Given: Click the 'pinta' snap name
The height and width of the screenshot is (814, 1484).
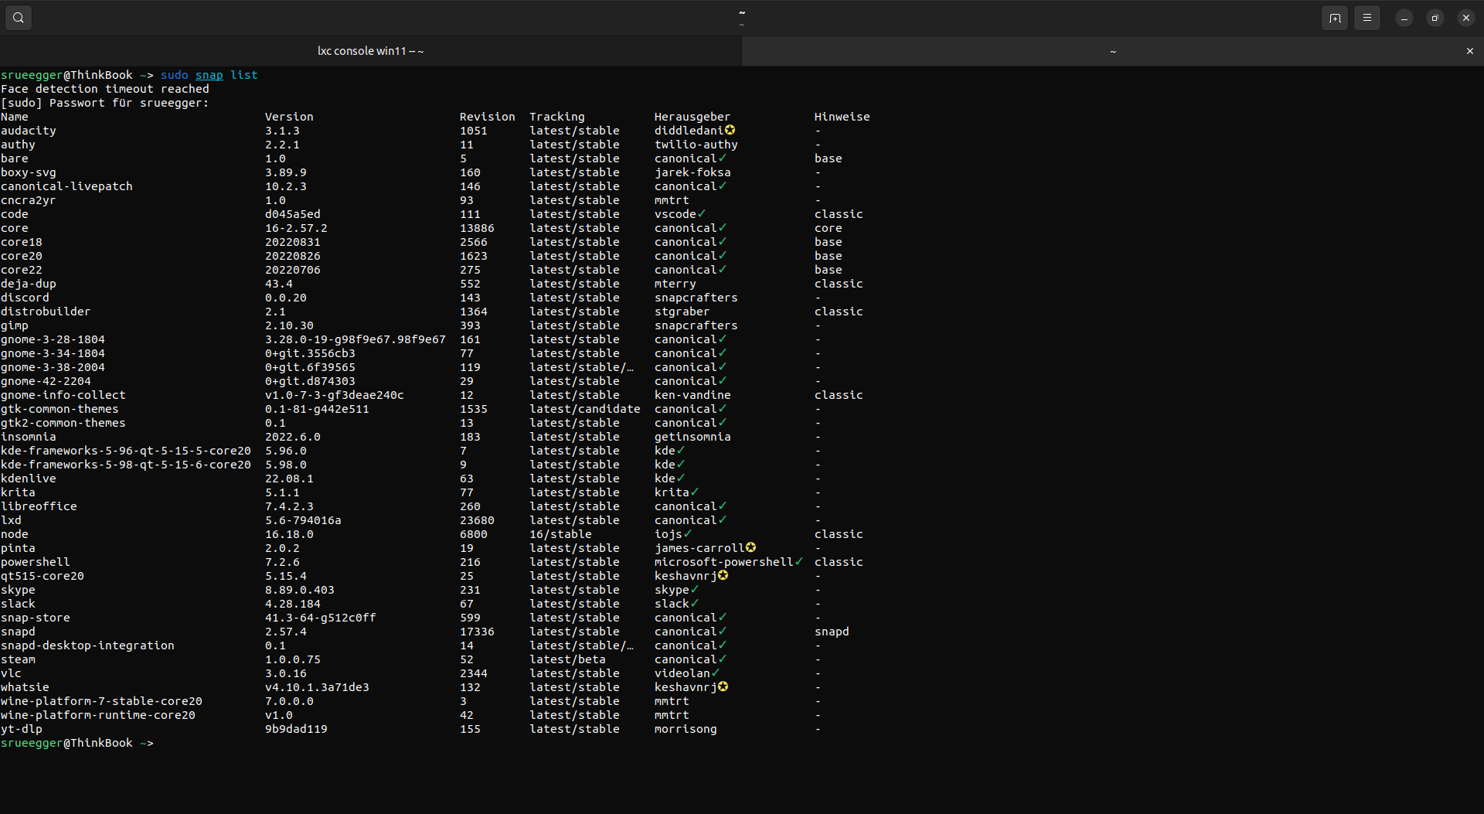Looking at the screenshot, I should [18, 548].
